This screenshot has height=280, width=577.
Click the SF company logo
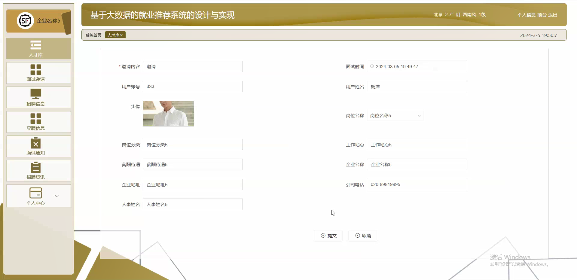pos(25,21)
